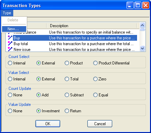Set Count Select to External
Screen dimensions: 151x133
tap(46, 63)
